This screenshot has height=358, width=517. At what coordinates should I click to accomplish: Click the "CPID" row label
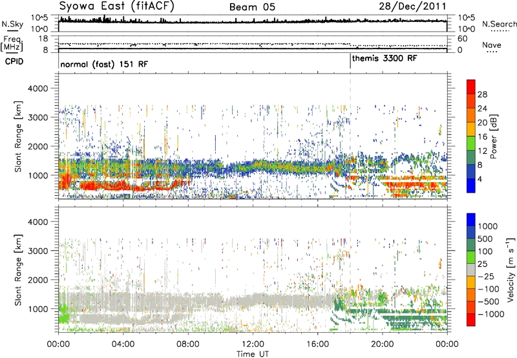tap(14, 61)
